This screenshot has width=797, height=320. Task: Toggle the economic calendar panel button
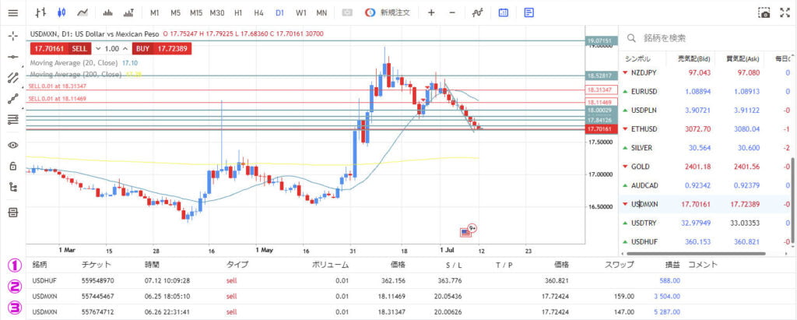click(504, 12)
